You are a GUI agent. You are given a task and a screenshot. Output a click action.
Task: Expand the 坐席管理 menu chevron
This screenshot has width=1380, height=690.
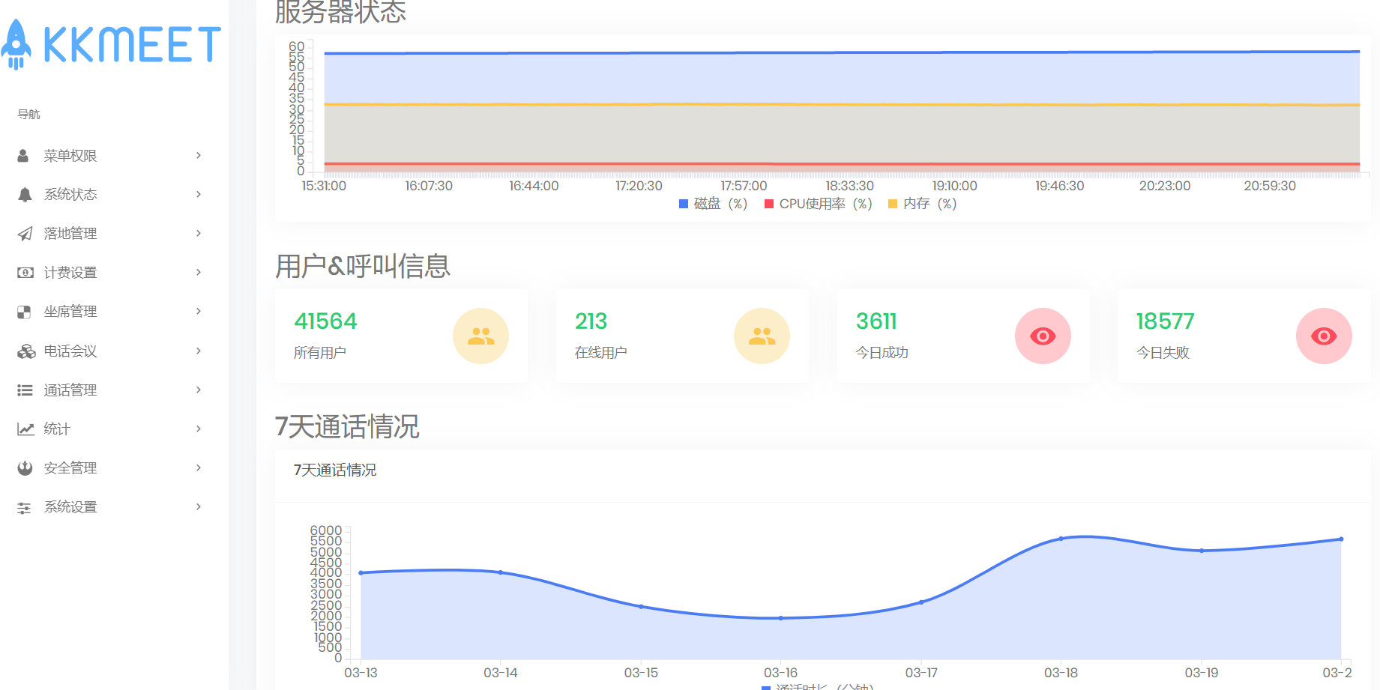pos(198,311)
